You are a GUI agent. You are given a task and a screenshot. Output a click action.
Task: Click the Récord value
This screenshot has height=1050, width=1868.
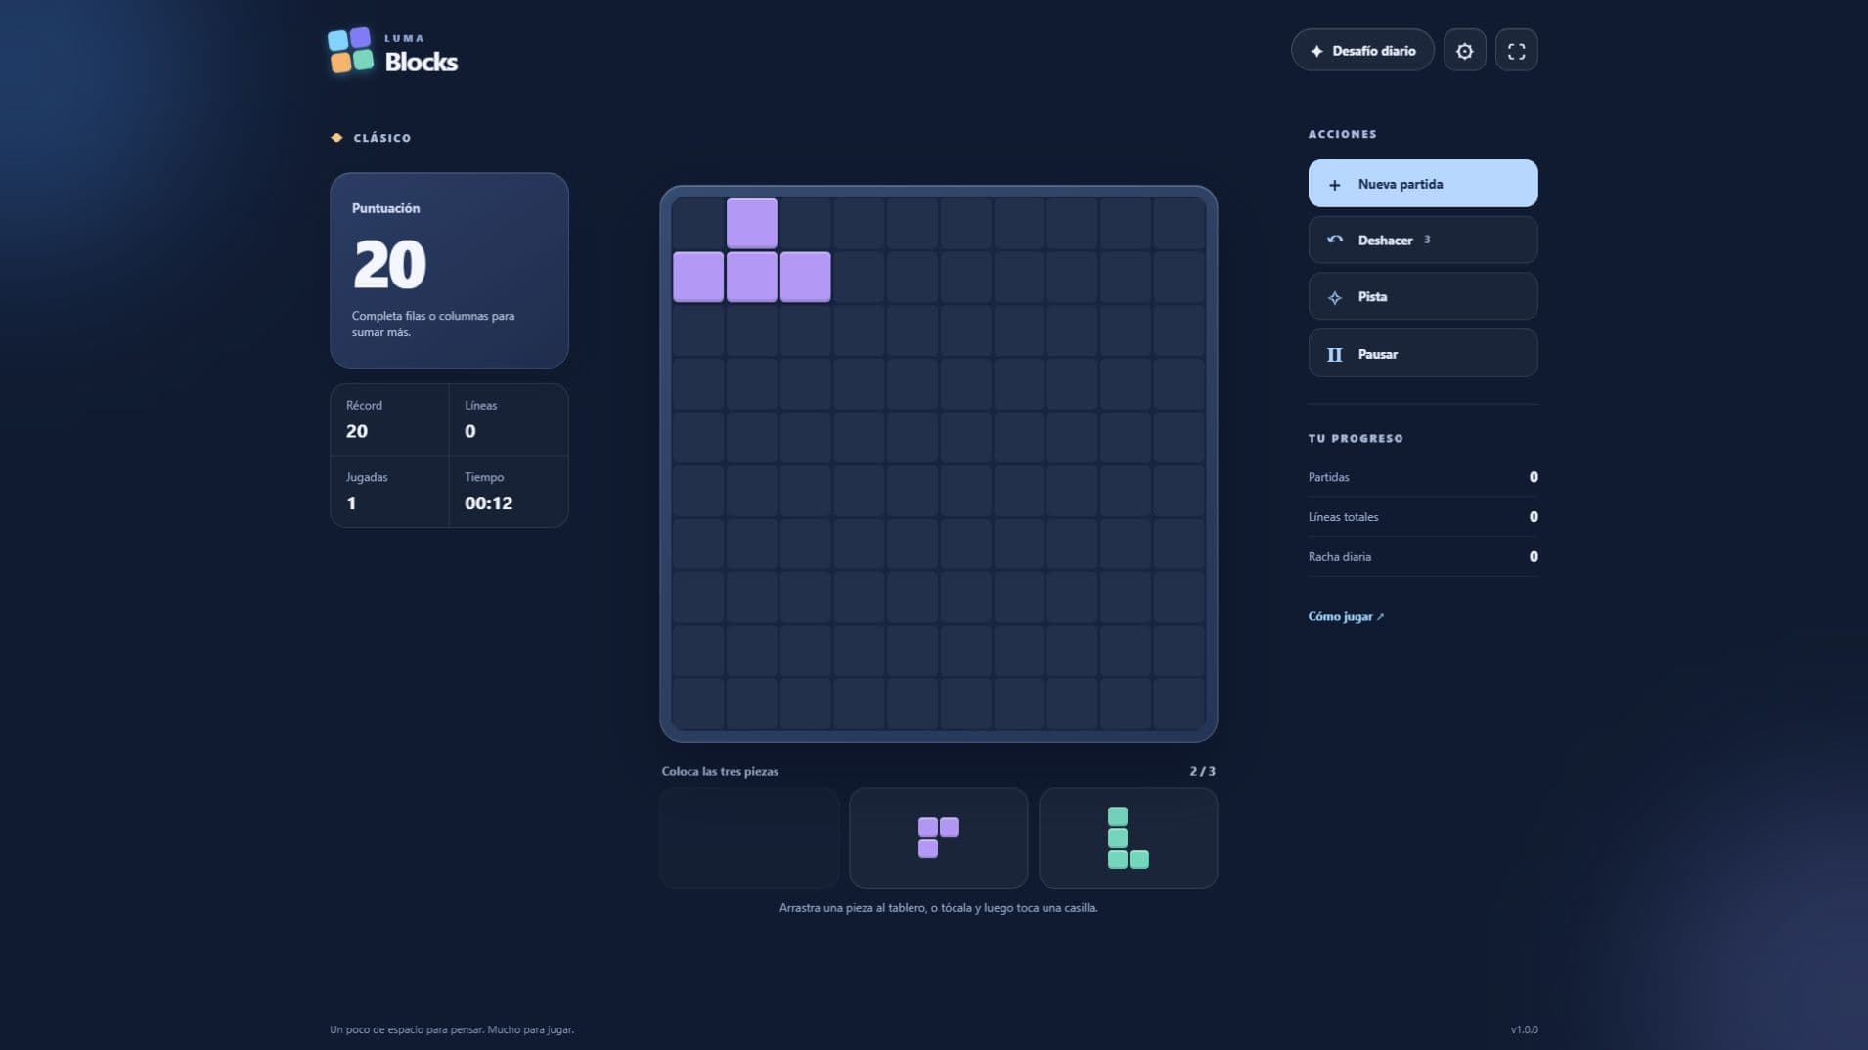[356, 431]
